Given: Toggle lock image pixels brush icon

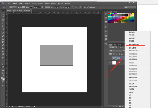Looking at the screenshot, I should 117,54.
